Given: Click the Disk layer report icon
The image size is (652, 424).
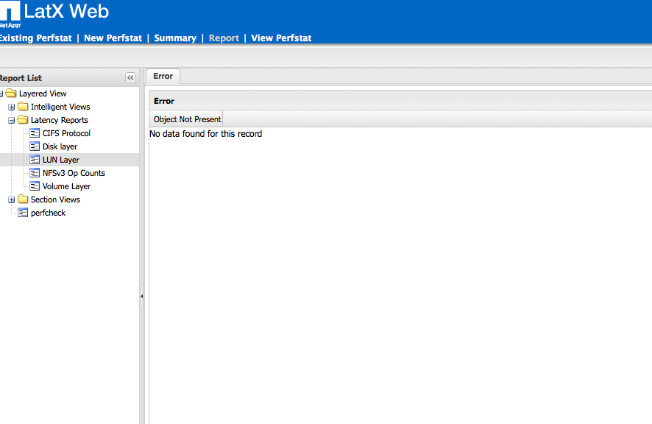Looking at the screenshot, I should [35, 146].
